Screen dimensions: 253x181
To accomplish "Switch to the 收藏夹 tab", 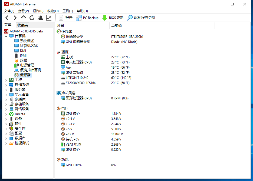I will point(22,25).
